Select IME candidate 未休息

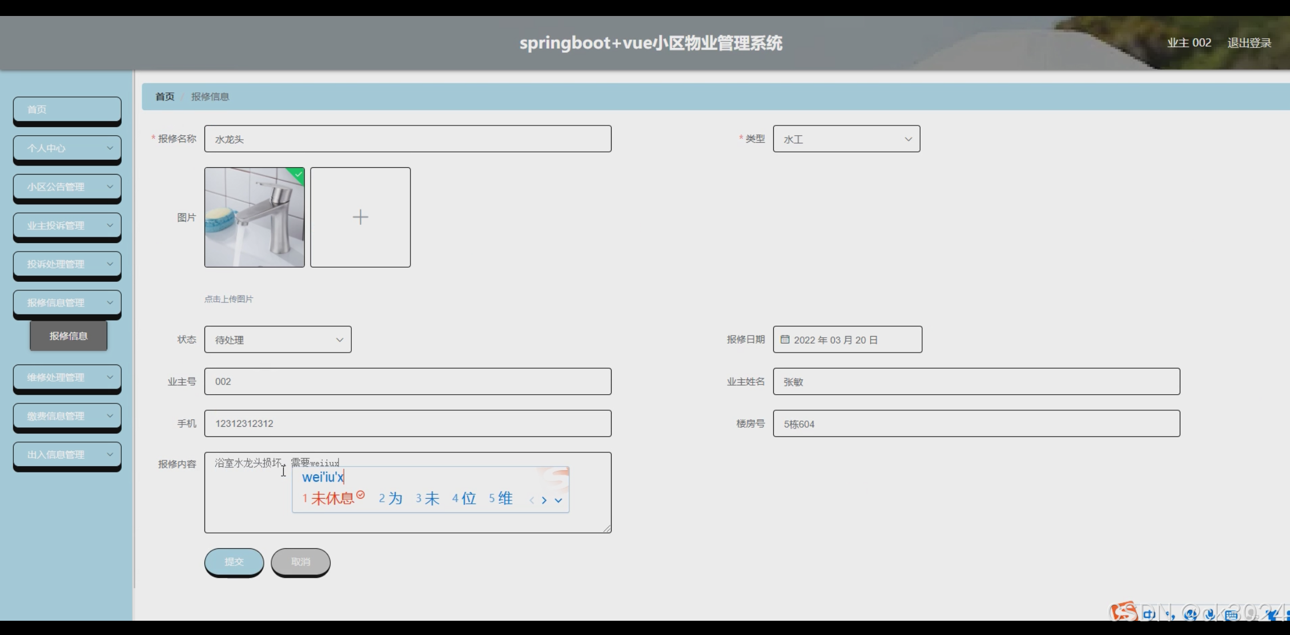(x=333, y=498)
